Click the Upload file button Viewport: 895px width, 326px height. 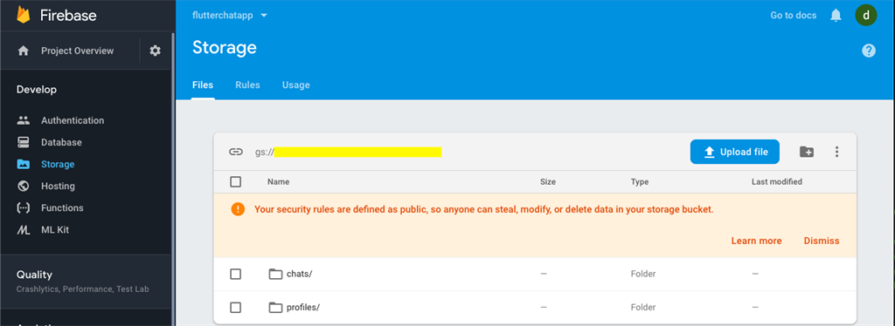[x=734, y=152]
